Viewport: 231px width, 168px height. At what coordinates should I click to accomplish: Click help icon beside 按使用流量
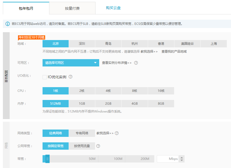pyautogui.click(x=98, y=146)
